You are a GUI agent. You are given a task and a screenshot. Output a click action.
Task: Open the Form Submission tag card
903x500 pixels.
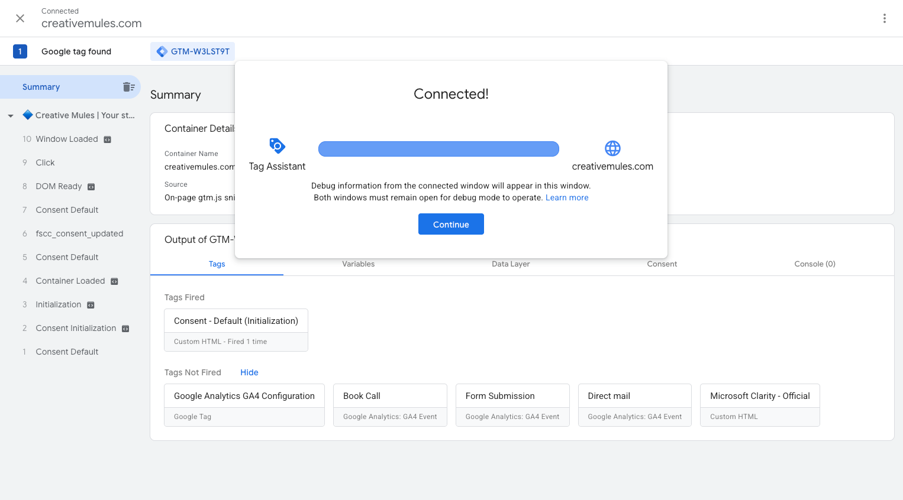512,405
